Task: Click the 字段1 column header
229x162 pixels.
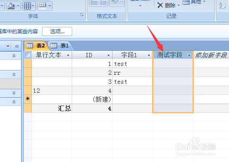Action: [132, 55]
